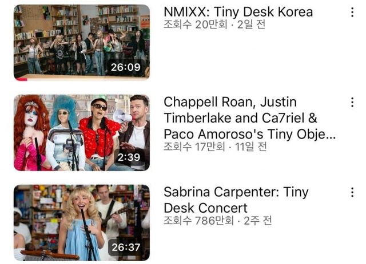Image resolution: width=366 pixels, height=264 pixels.
Task: Select metadata text 조회수 786만회 · 2주 전
Action: point(217,221)
